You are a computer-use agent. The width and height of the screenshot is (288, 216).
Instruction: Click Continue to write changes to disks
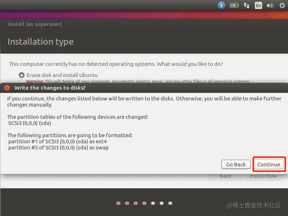[x=269, y=165]
